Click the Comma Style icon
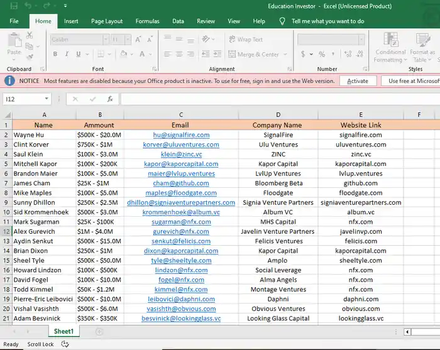This screenshot has width=440, height=350. click(x=333, y=54)
